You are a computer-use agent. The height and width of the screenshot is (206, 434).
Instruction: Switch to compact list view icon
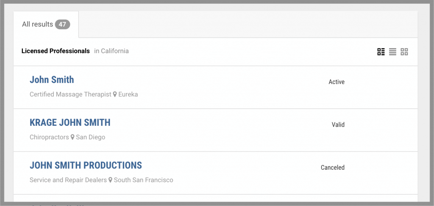point(393,52)
